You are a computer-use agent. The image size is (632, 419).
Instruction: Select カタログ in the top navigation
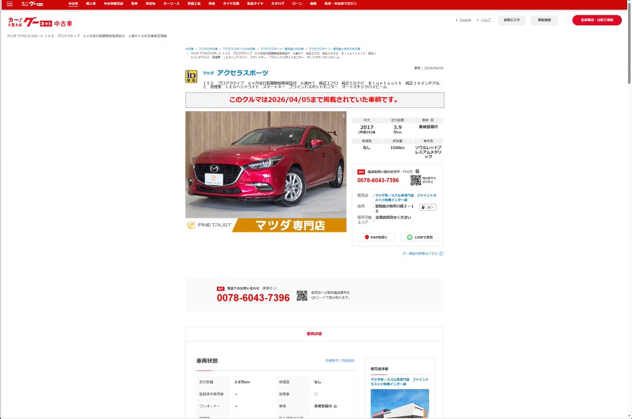pos(278,4)
